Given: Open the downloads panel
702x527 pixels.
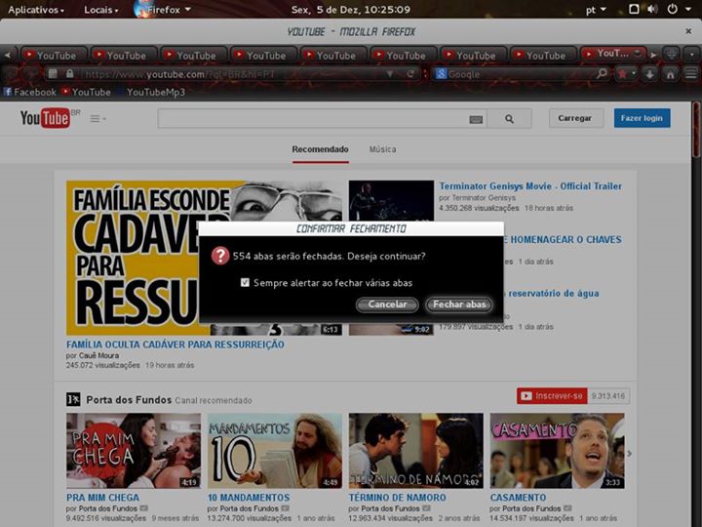Looking at the screenshot, I should [x=649, y=73].
